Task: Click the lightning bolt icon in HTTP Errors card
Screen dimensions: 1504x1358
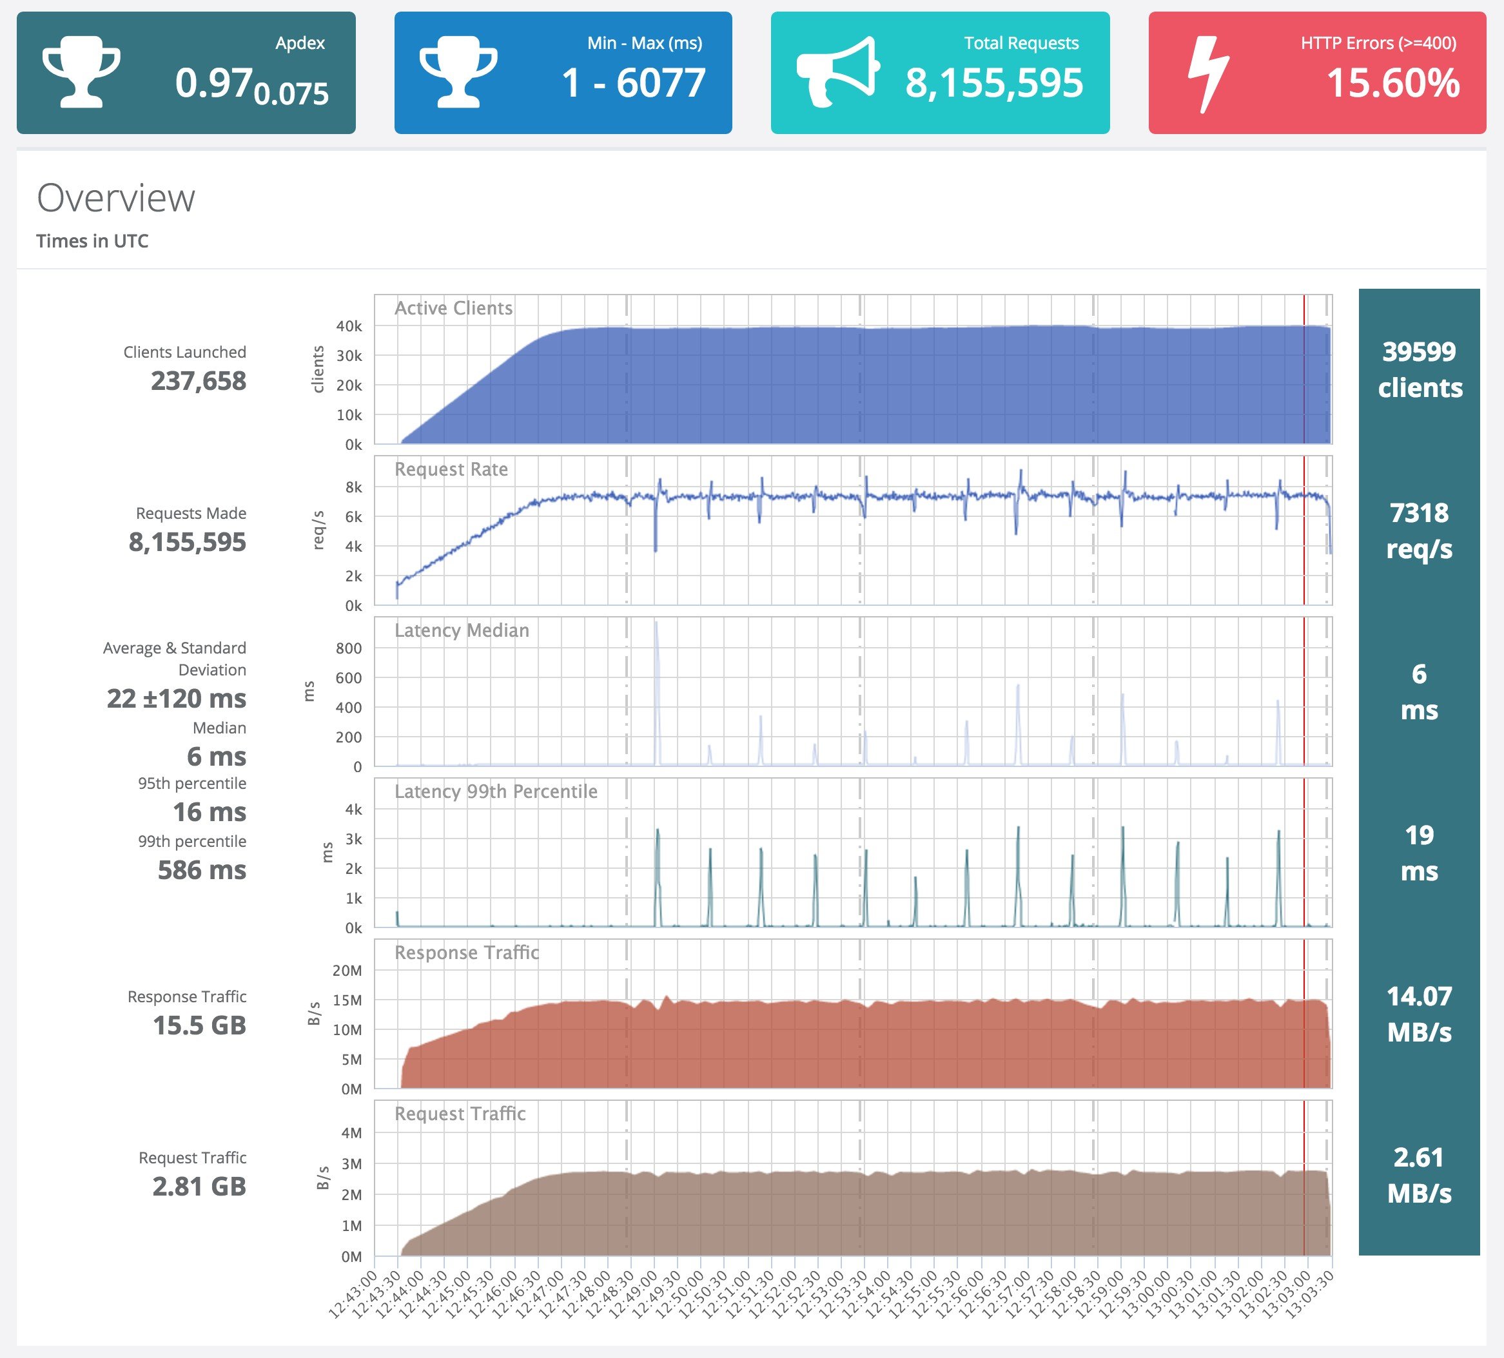Action: click(1208, 75)
